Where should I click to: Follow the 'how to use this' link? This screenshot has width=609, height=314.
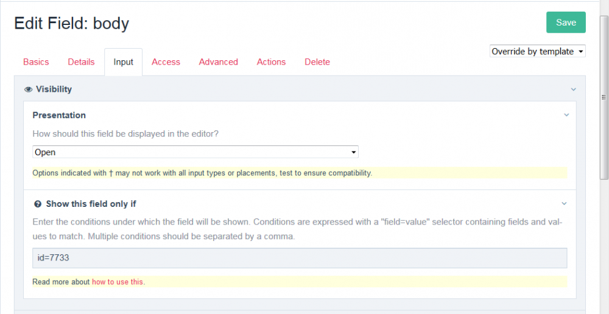point(118,282)
